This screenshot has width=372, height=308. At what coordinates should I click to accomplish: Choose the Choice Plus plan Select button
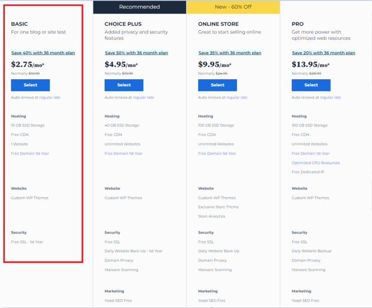(124, 85)
